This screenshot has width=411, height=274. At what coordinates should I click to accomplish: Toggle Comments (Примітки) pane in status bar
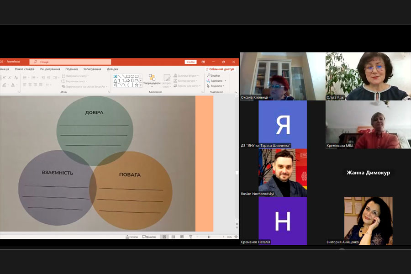pos(149,237)
